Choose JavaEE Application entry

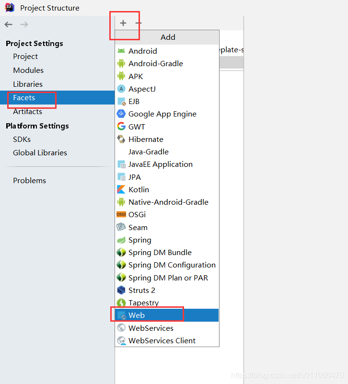(x=167, y=164)
